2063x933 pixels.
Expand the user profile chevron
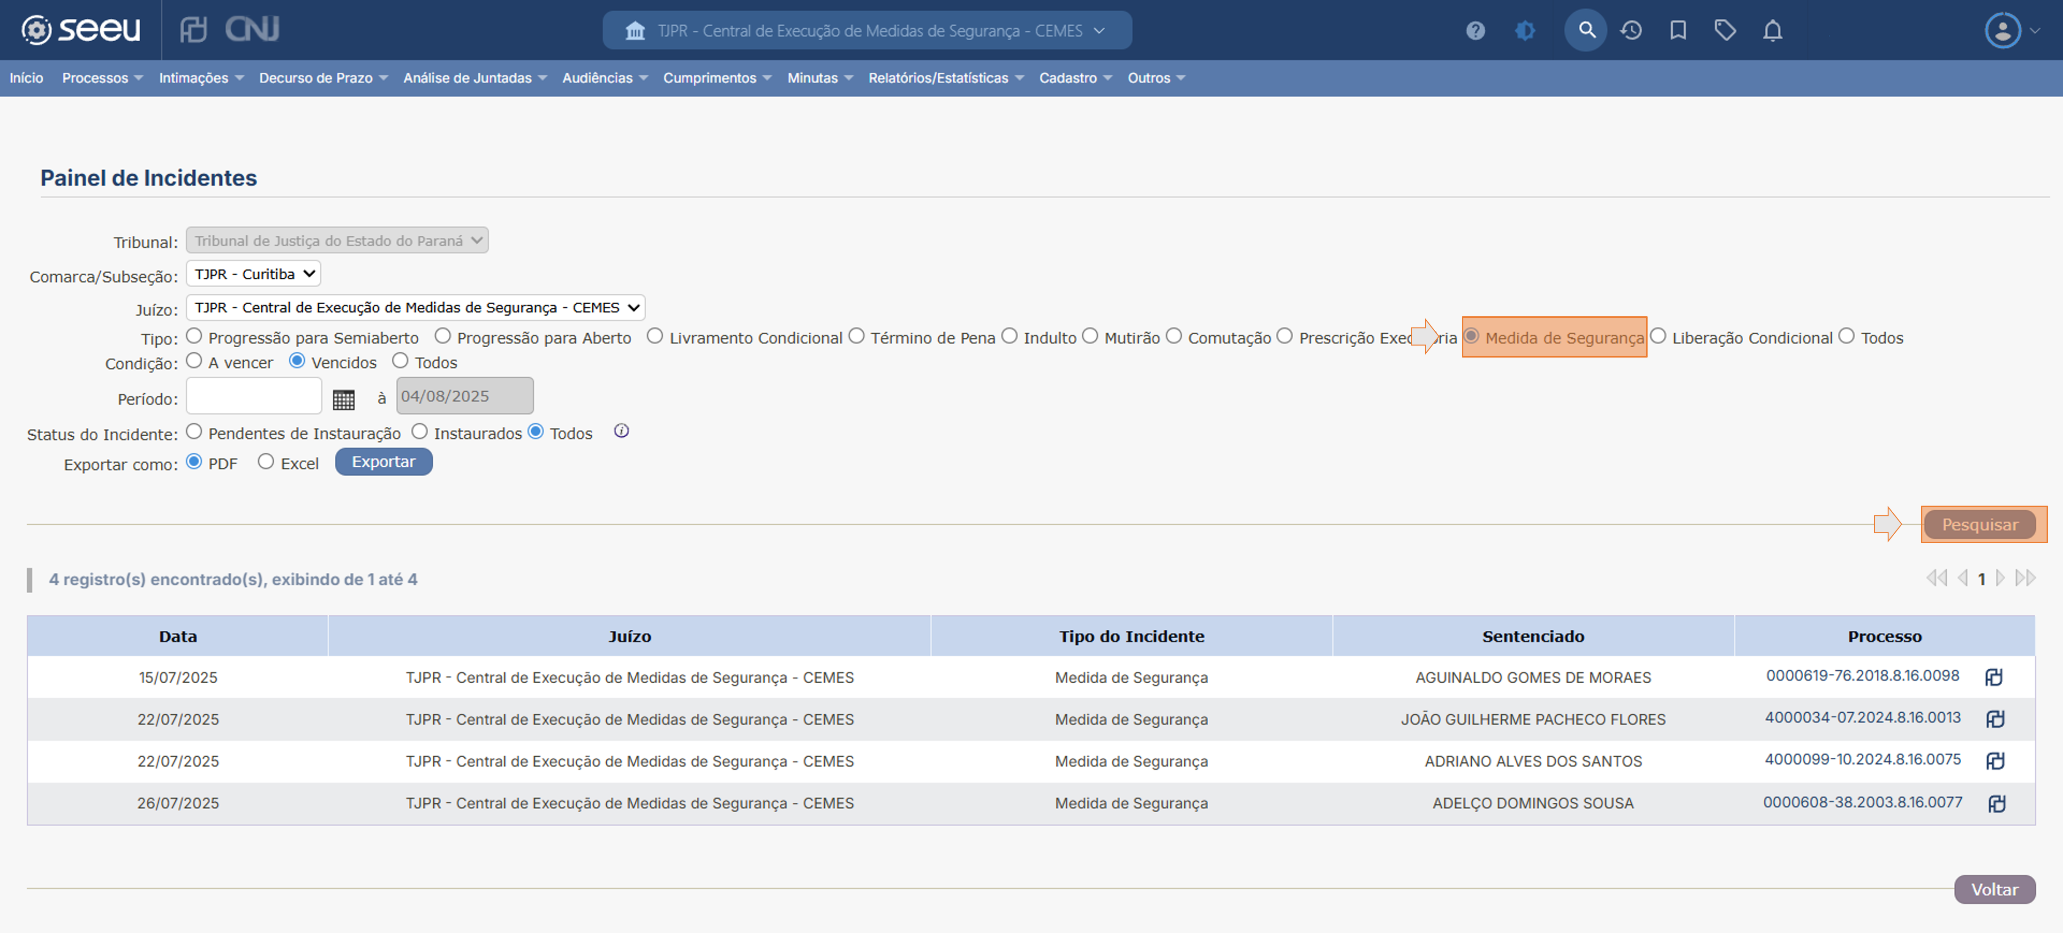coord(2035,31)
